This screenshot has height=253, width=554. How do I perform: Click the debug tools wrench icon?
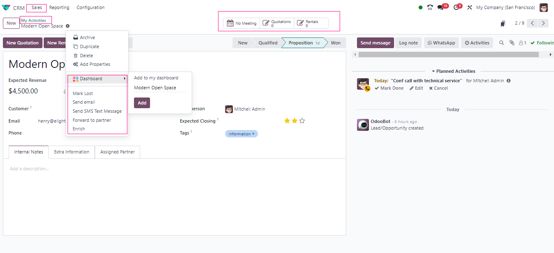(469, 7)
